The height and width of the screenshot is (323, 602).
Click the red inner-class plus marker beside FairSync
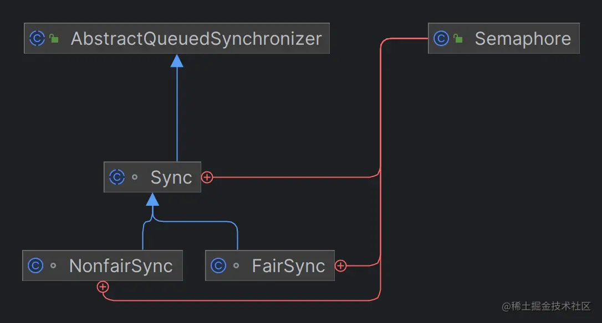click(x=340, y=265)
